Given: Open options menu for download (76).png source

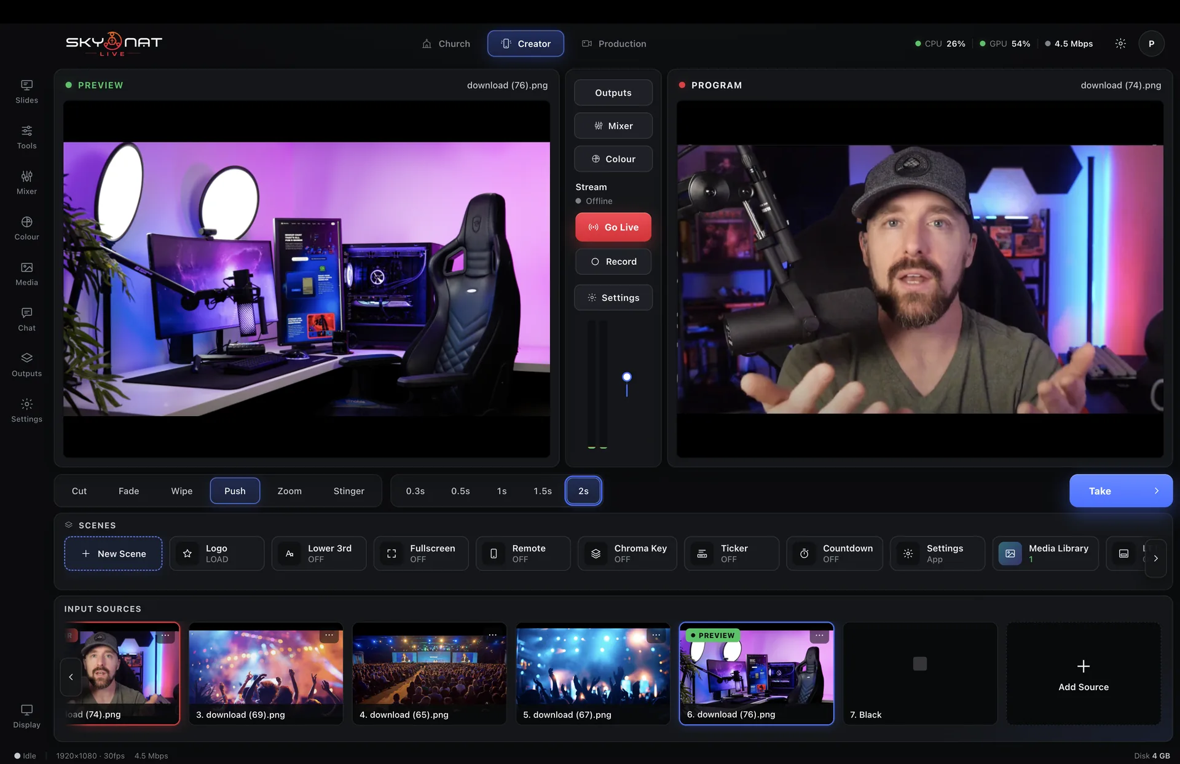Looking at the screenshot, I should [819, 636].
